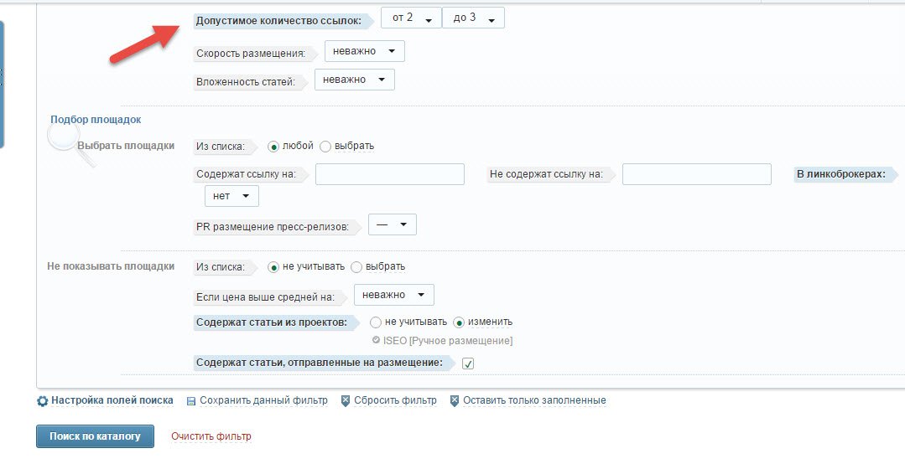Click the Сохранить данный фильтр link
This screenshot has width=905, height=464.
[x=263, y=400]
